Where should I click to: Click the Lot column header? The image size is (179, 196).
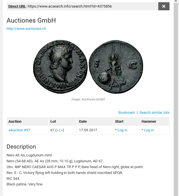pyautogui.click(x=53, y=122)
